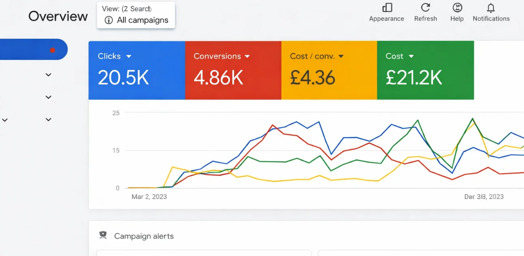Image resolution: width=524 pixels, height=256 pixels.
Task: Click the Campaign alerts megaphone icon
Action: pos(103,235)
